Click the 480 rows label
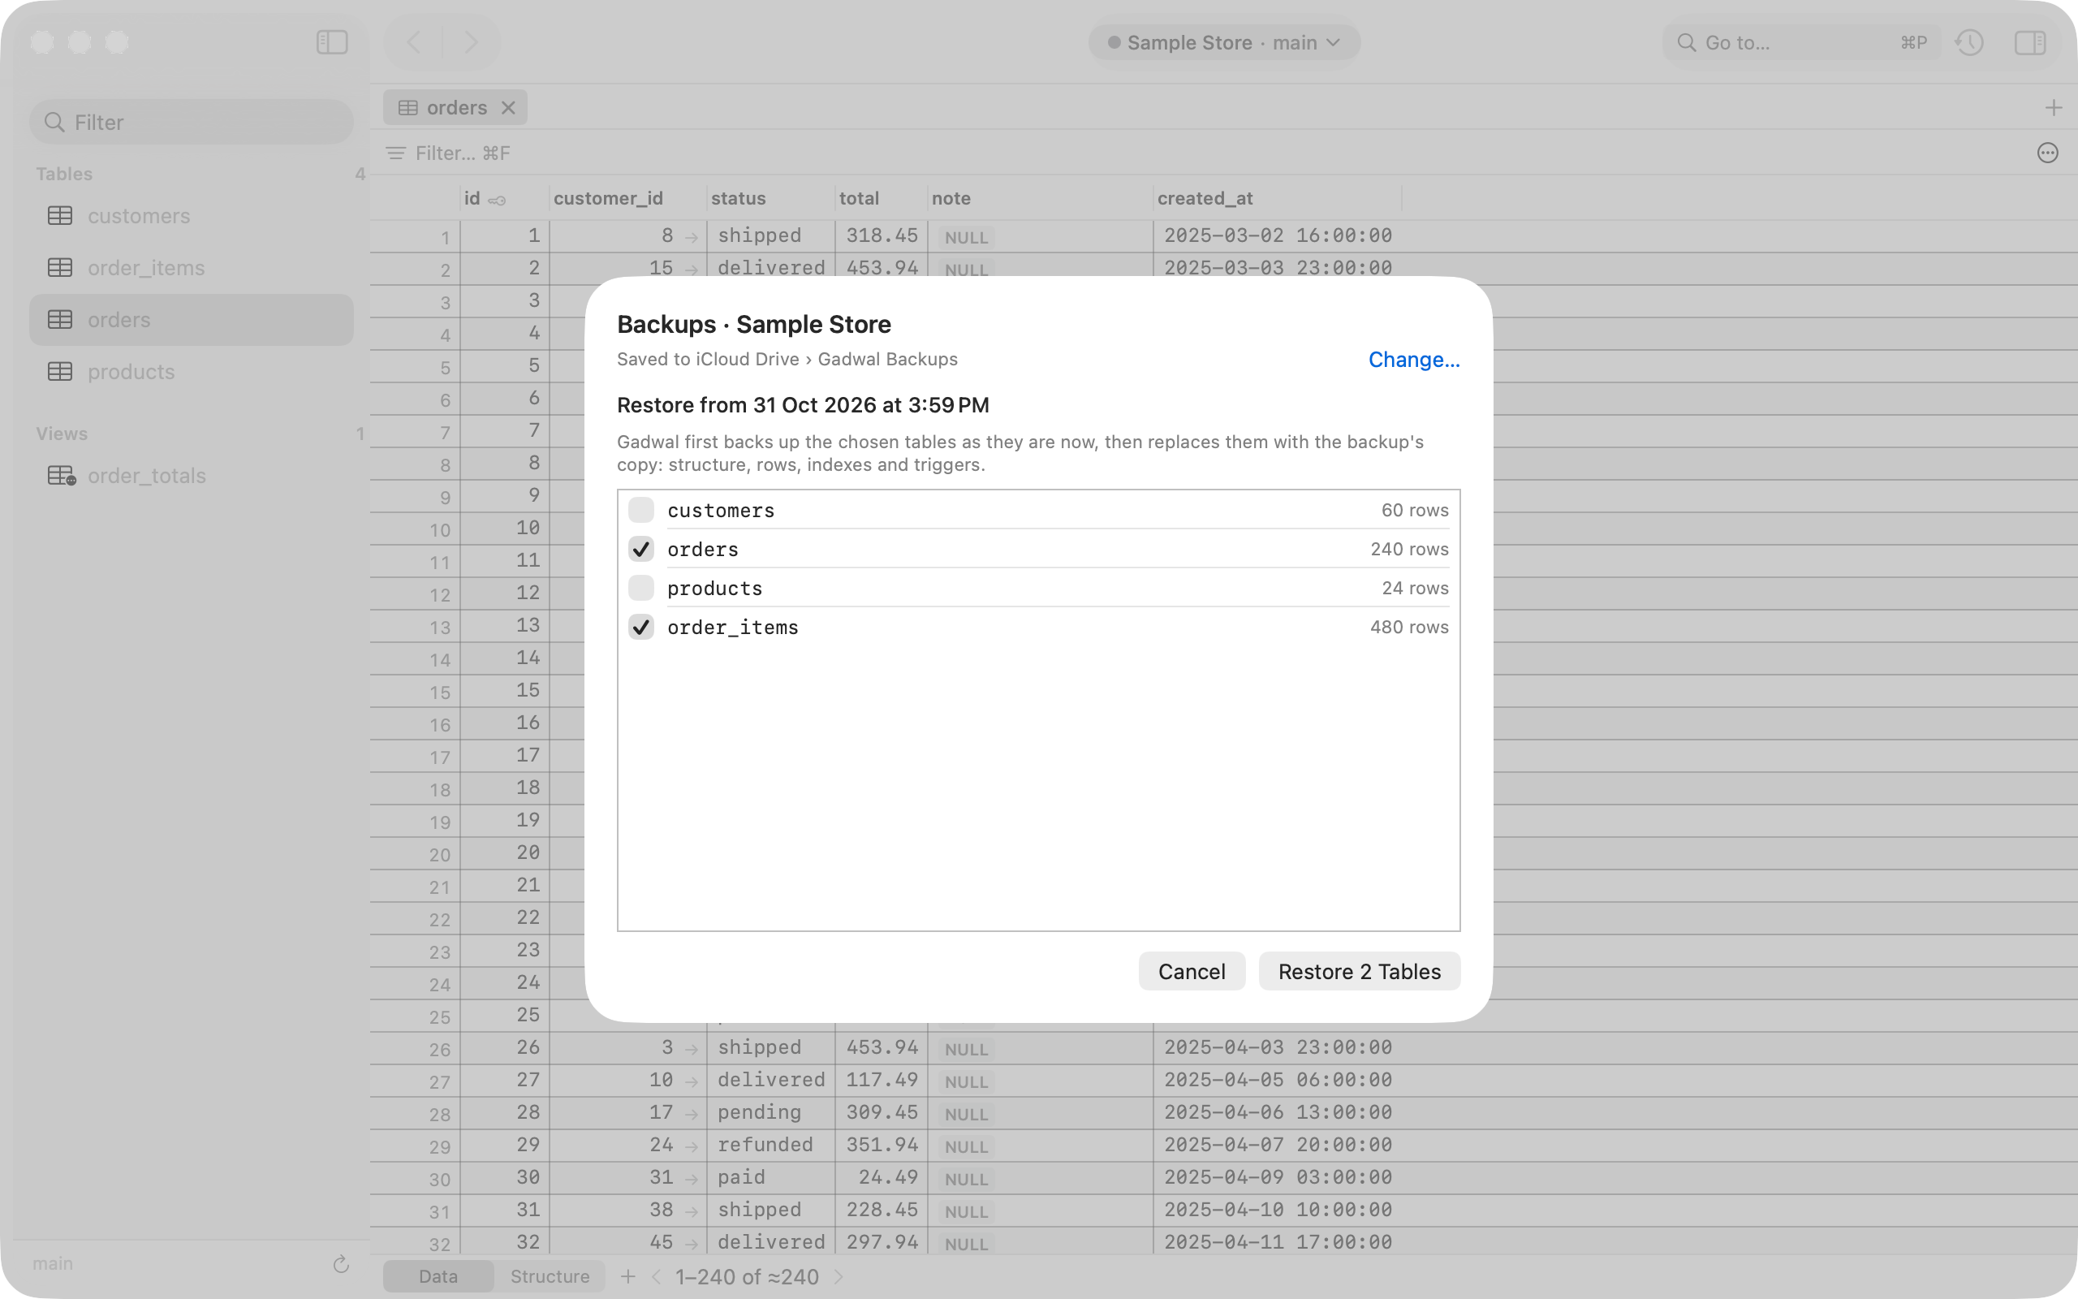The width and height of the screenshot is (2078, 1299). coord(1409,626)
